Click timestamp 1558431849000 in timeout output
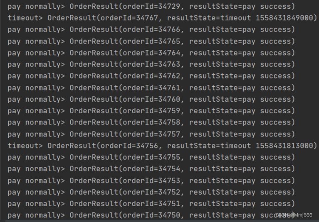Screen dimensions: 319x222 [x=284, y=18]
